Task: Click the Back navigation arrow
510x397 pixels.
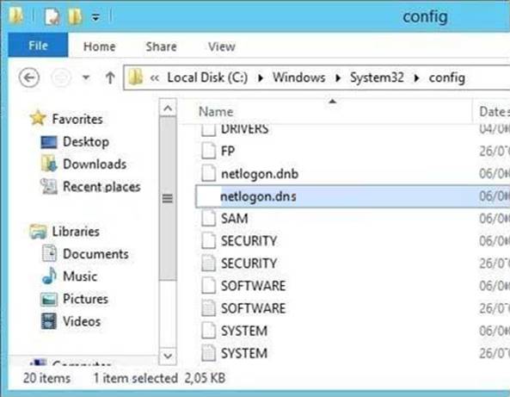Action: pyautogui.click(x=29, y=78)
